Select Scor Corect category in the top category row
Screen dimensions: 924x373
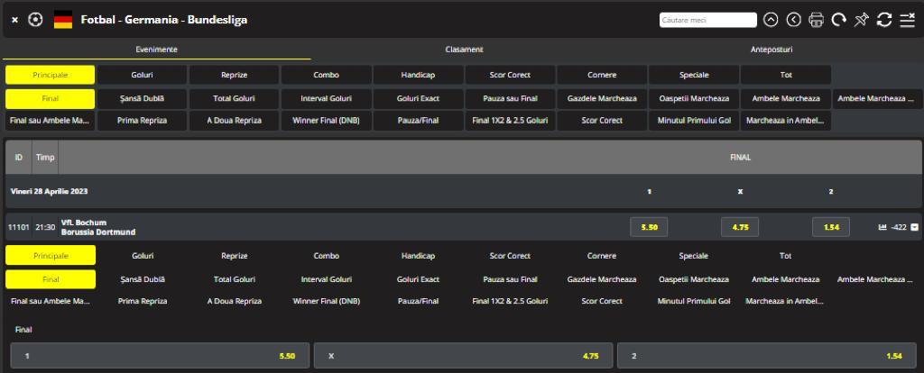pos(510,75)
